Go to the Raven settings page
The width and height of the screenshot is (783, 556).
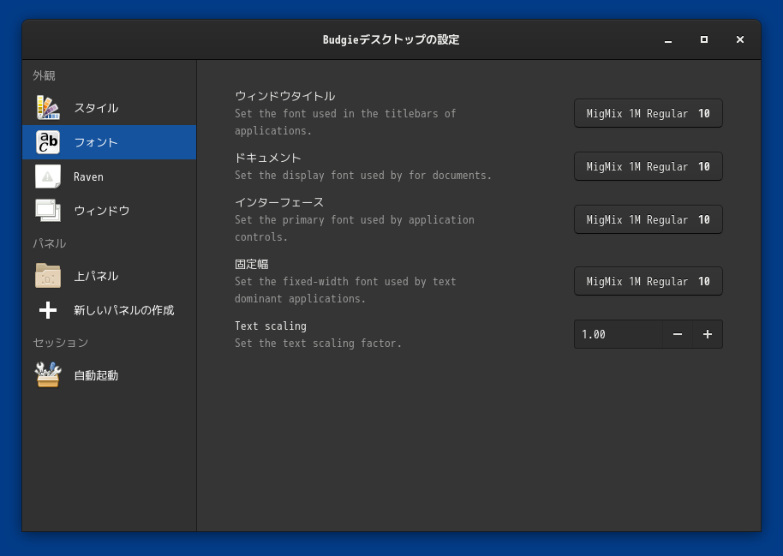click(110, 176)
